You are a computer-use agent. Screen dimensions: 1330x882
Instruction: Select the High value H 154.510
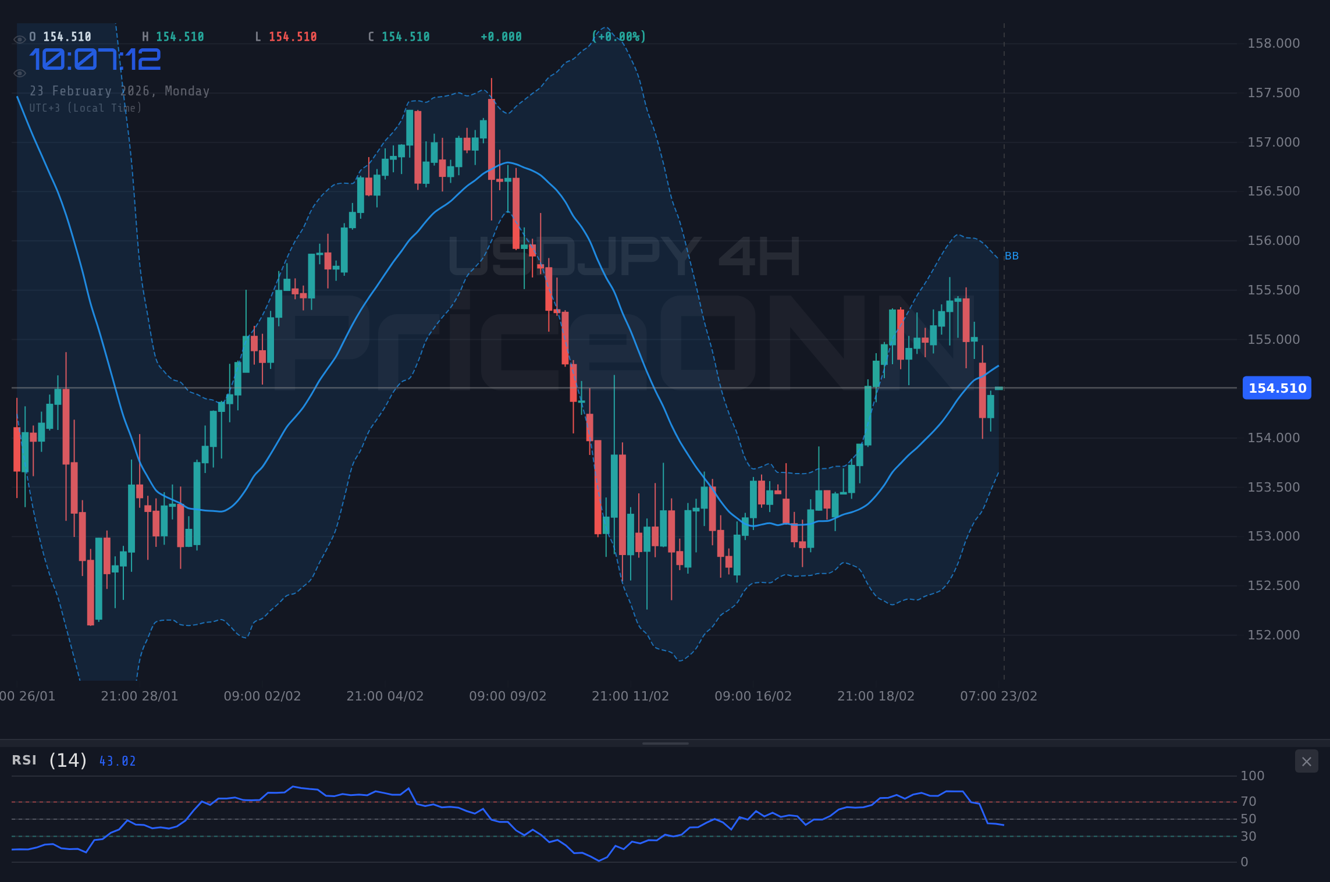tap(174, 36)
